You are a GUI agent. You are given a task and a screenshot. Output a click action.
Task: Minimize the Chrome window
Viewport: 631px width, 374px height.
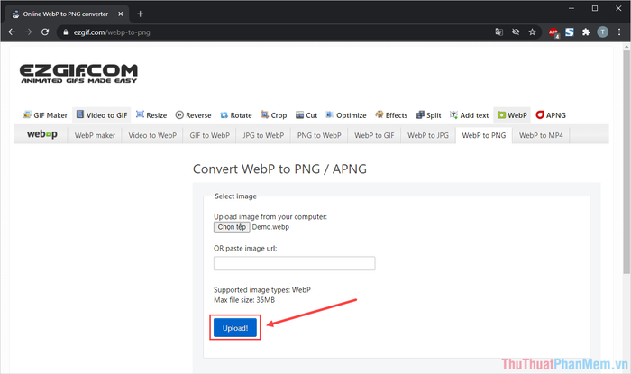point(572,8)
